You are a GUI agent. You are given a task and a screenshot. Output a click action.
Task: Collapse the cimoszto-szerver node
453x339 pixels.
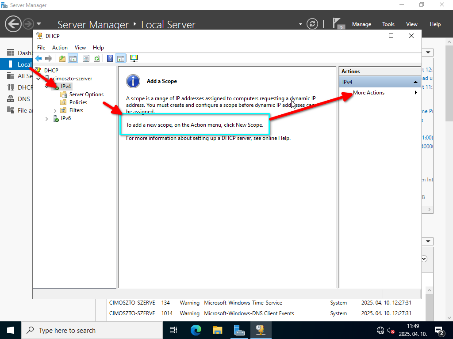pyautogui.click(x=38, y=79)
